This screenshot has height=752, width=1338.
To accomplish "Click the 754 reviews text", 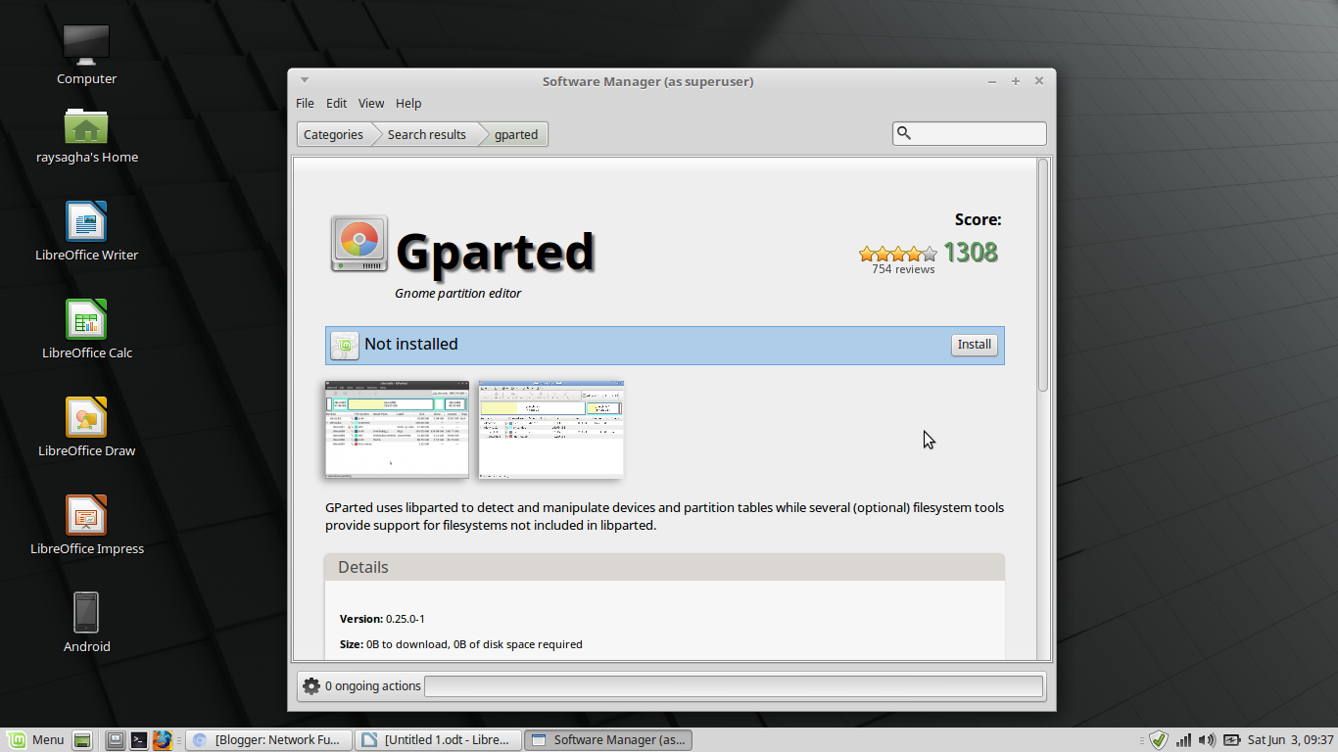I will click(x=903, y=269).
